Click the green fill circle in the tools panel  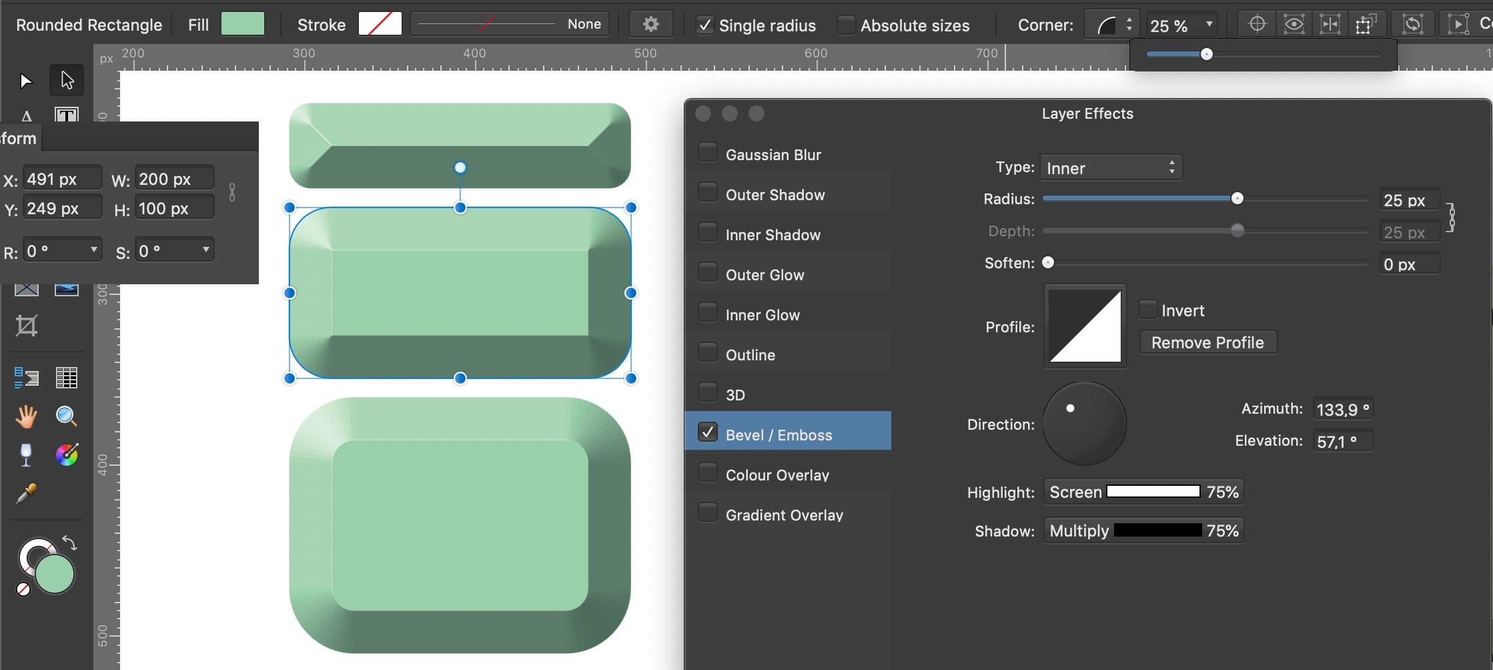point(54,574)
